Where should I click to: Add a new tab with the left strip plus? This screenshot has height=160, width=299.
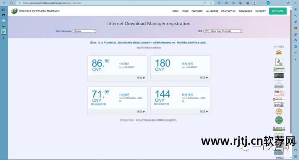coord(4,38)
